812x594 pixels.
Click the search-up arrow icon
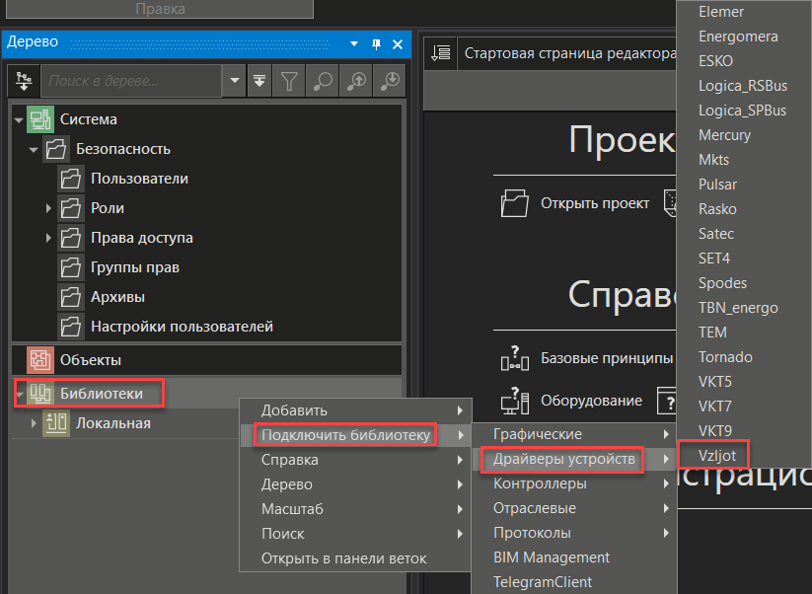(355, 81)
